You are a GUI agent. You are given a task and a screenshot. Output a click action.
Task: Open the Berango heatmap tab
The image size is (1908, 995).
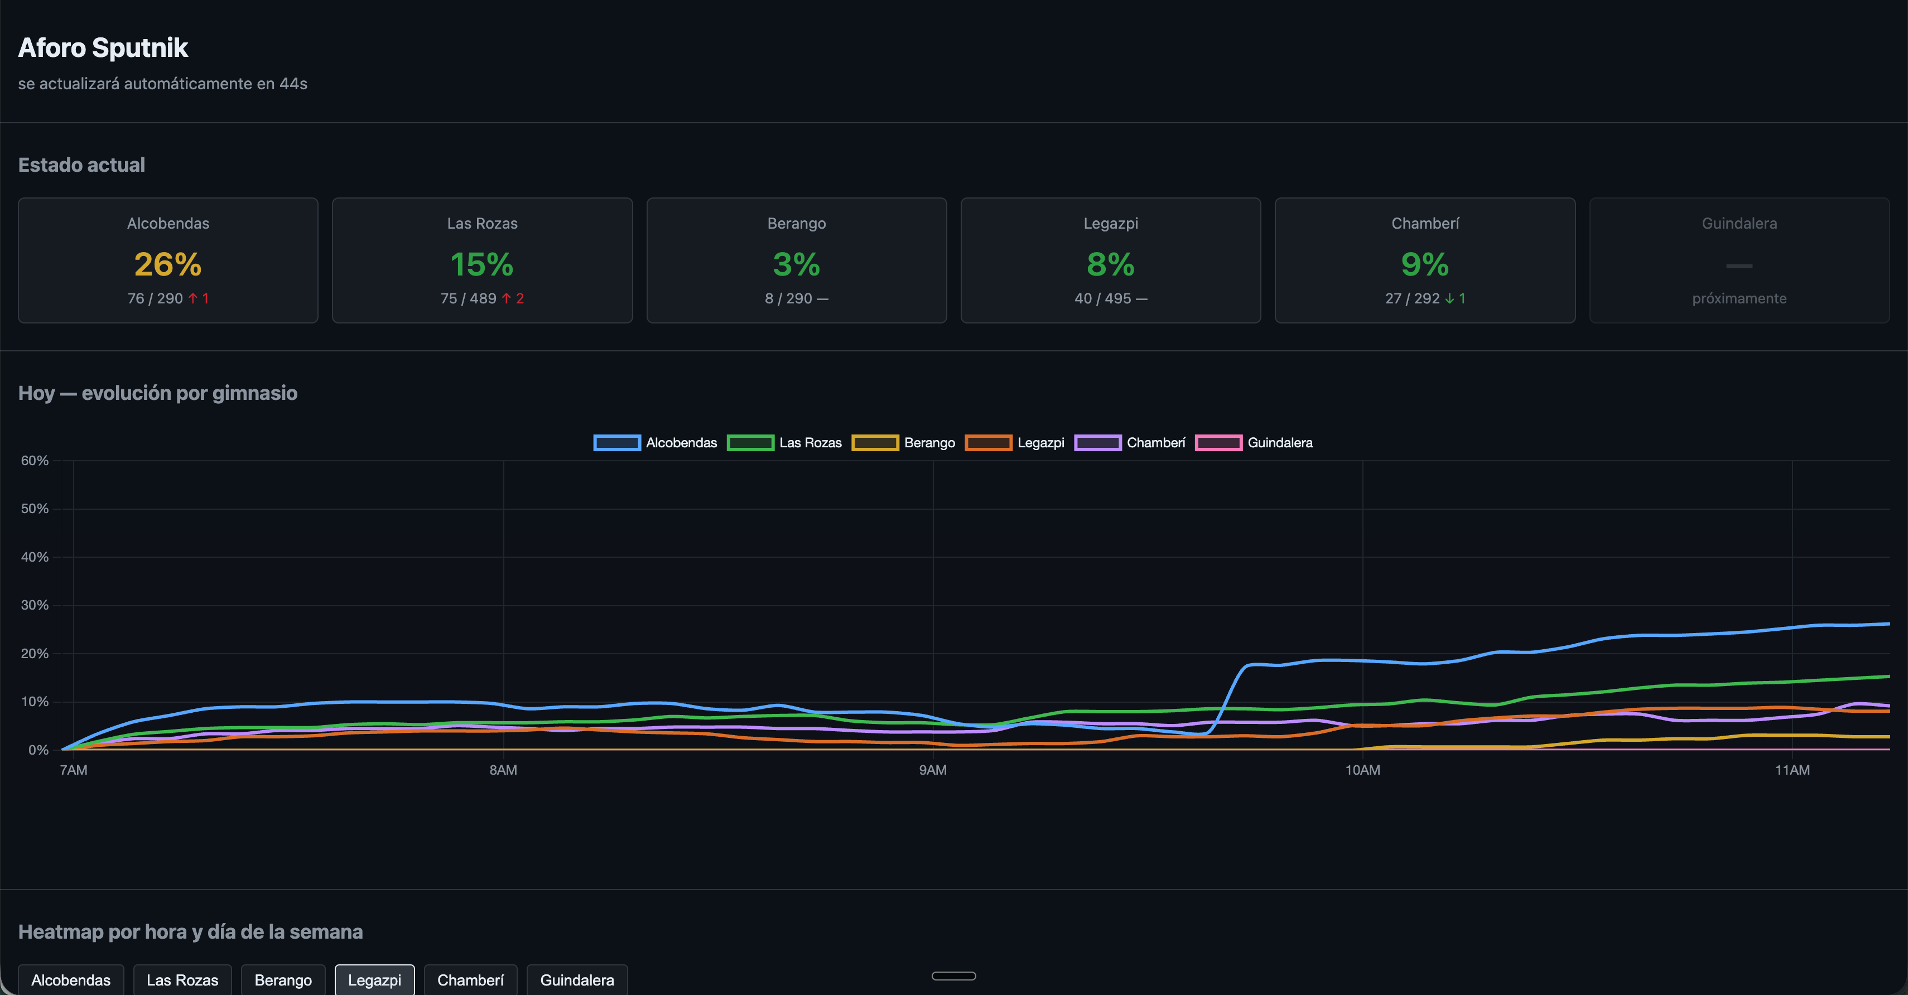pyautogui.click(x=283, y=979)
